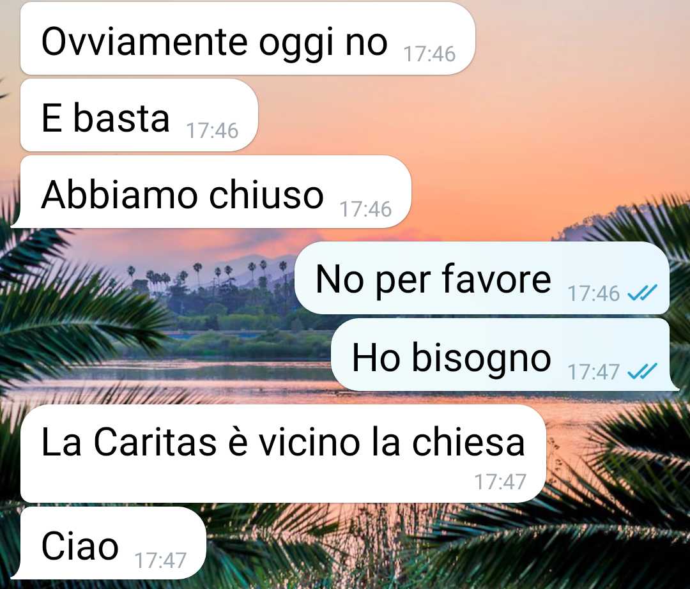Click read-receipt double check on 'No per favore'
The image size is (690, 589).
pyautogui.click(x=642, y=293)
